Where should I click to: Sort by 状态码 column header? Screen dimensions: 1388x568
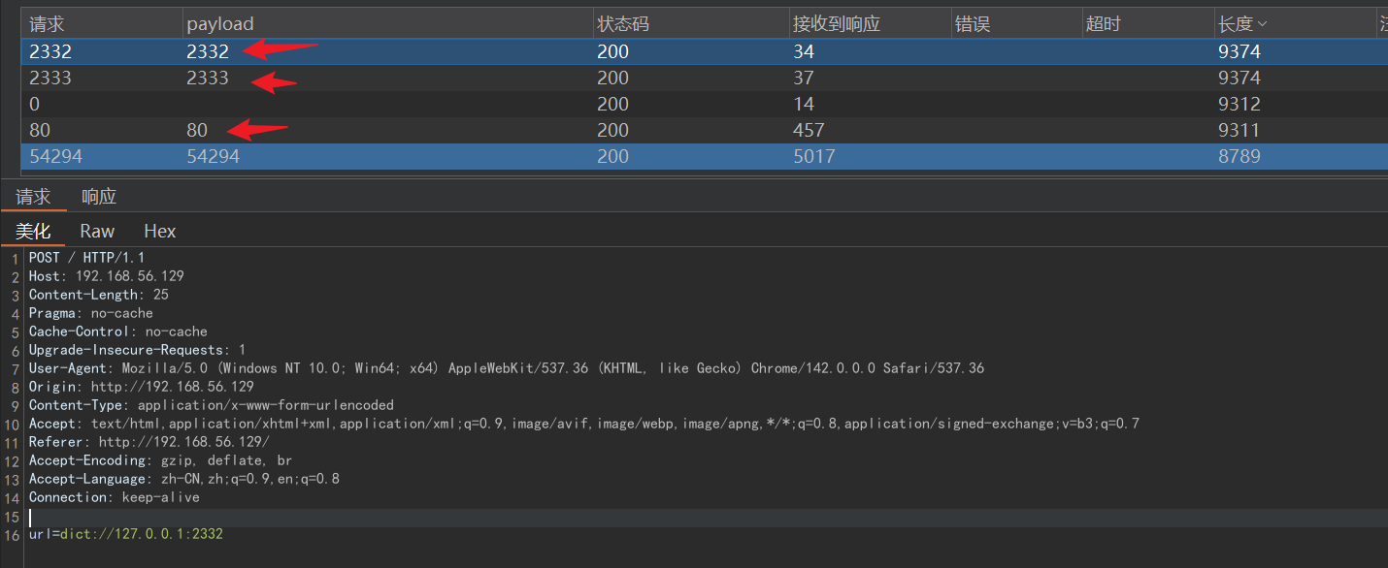click(625, 24)
